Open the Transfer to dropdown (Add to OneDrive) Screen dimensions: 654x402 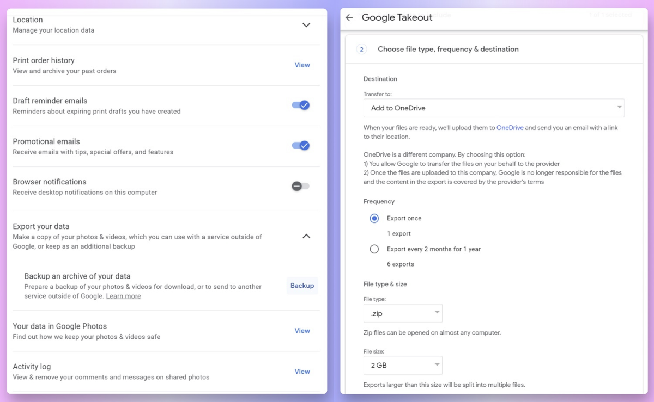point(494,108)
